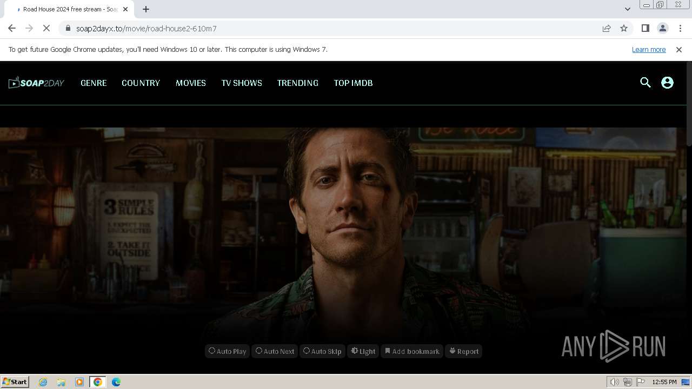View site information padlock icon
692x389 pixels.
[68, 28]
